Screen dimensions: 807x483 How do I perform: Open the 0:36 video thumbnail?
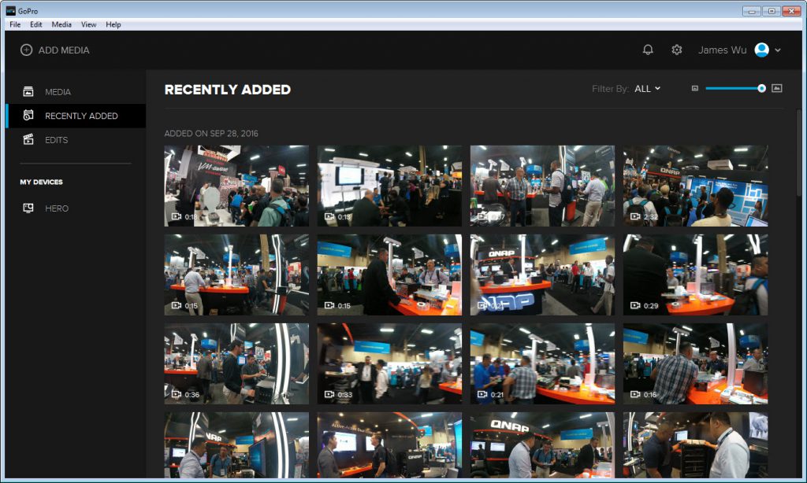coord(236,363)
